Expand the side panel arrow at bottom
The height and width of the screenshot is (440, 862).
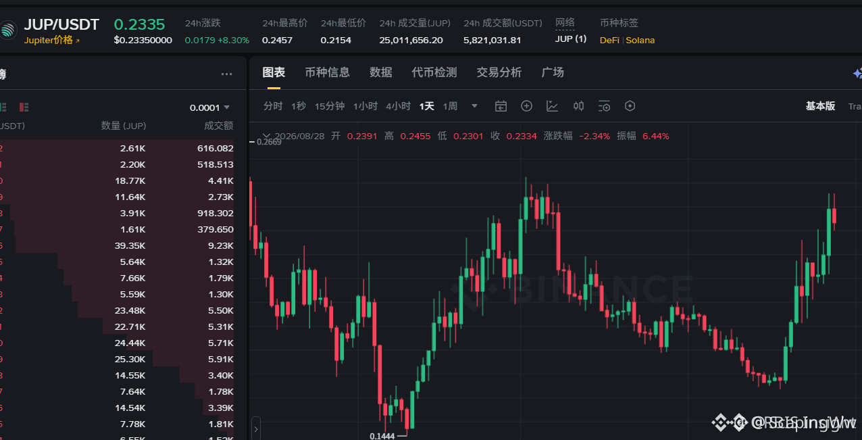coord(255,429)
